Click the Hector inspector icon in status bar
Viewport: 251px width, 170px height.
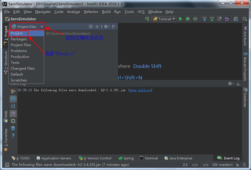[244, 165]
